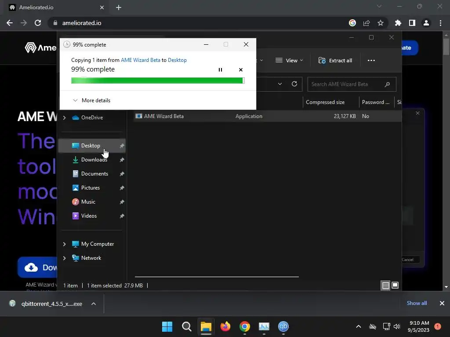Switch Explorer to details view
450x337 pixels.
(385, 285)
